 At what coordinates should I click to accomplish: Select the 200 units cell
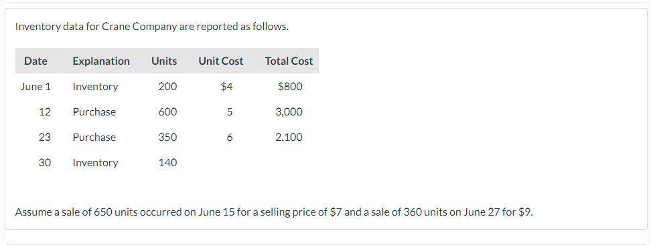pos(167,87)
